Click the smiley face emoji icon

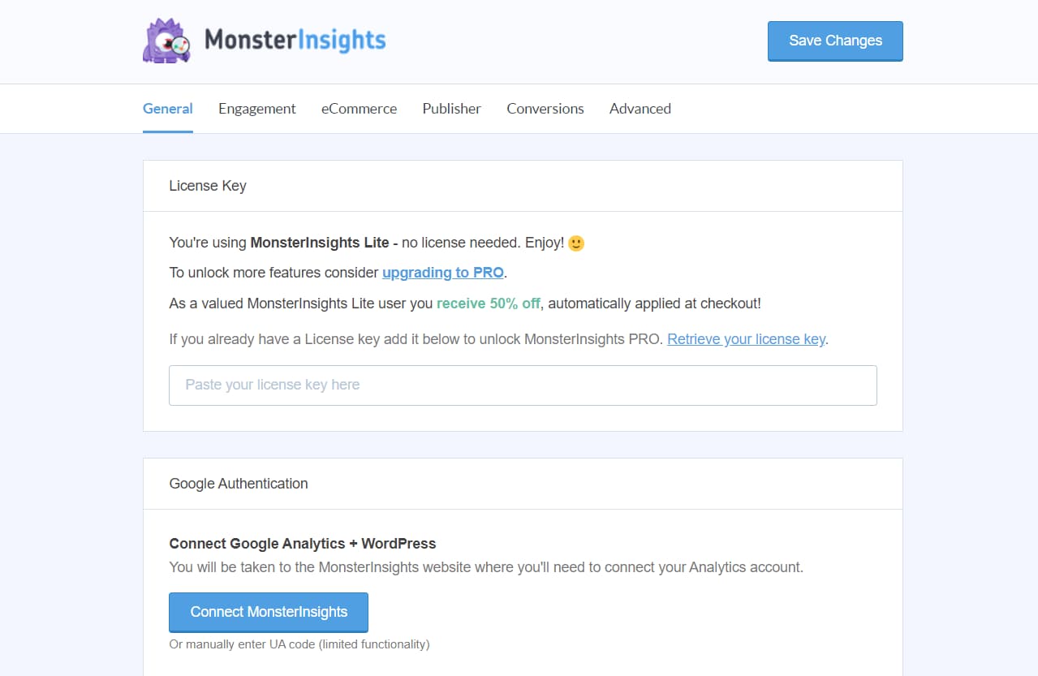pos(575,242)
